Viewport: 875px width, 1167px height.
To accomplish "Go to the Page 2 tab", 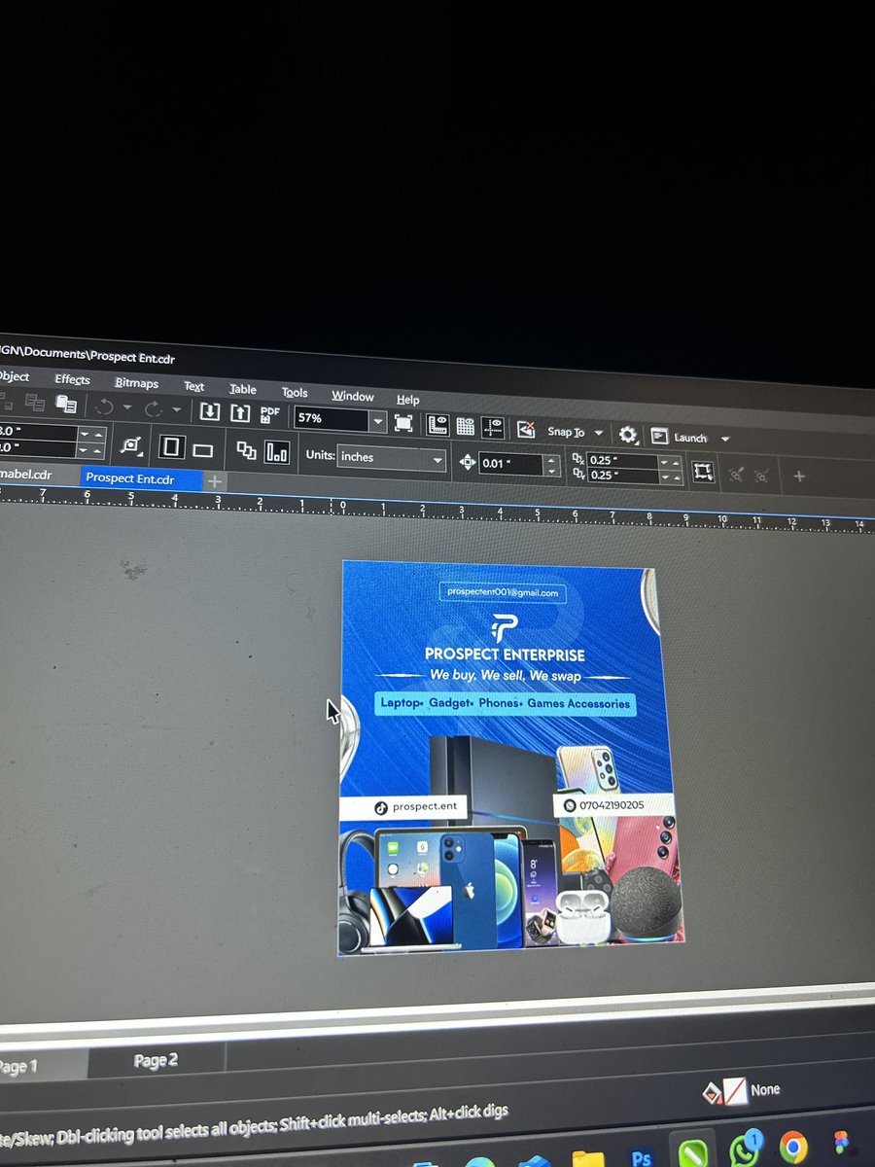I will [x=156, y=1060].
